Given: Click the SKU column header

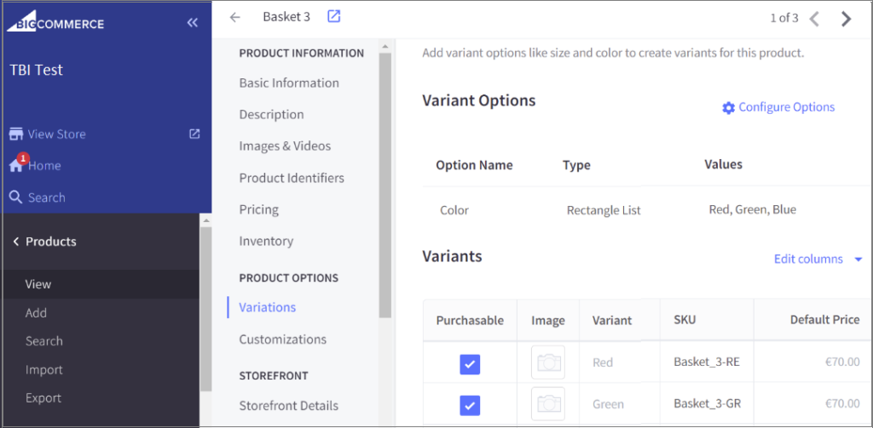Looking at the screenshot, I should [685, 320].
